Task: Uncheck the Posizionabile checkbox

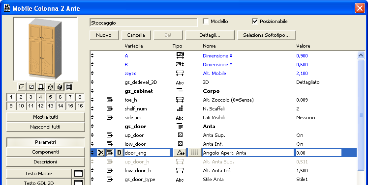Action: pos(255,21)
